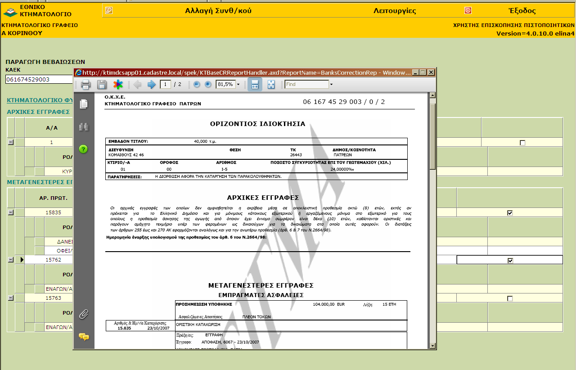Minimize the PDF report popup window
This screenshot has width=576, height=370.
pos(415,72)
